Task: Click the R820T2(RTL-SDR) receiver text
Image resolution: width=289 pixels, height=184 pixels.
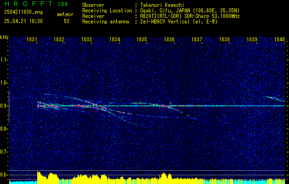Action: tap(190, 16)
